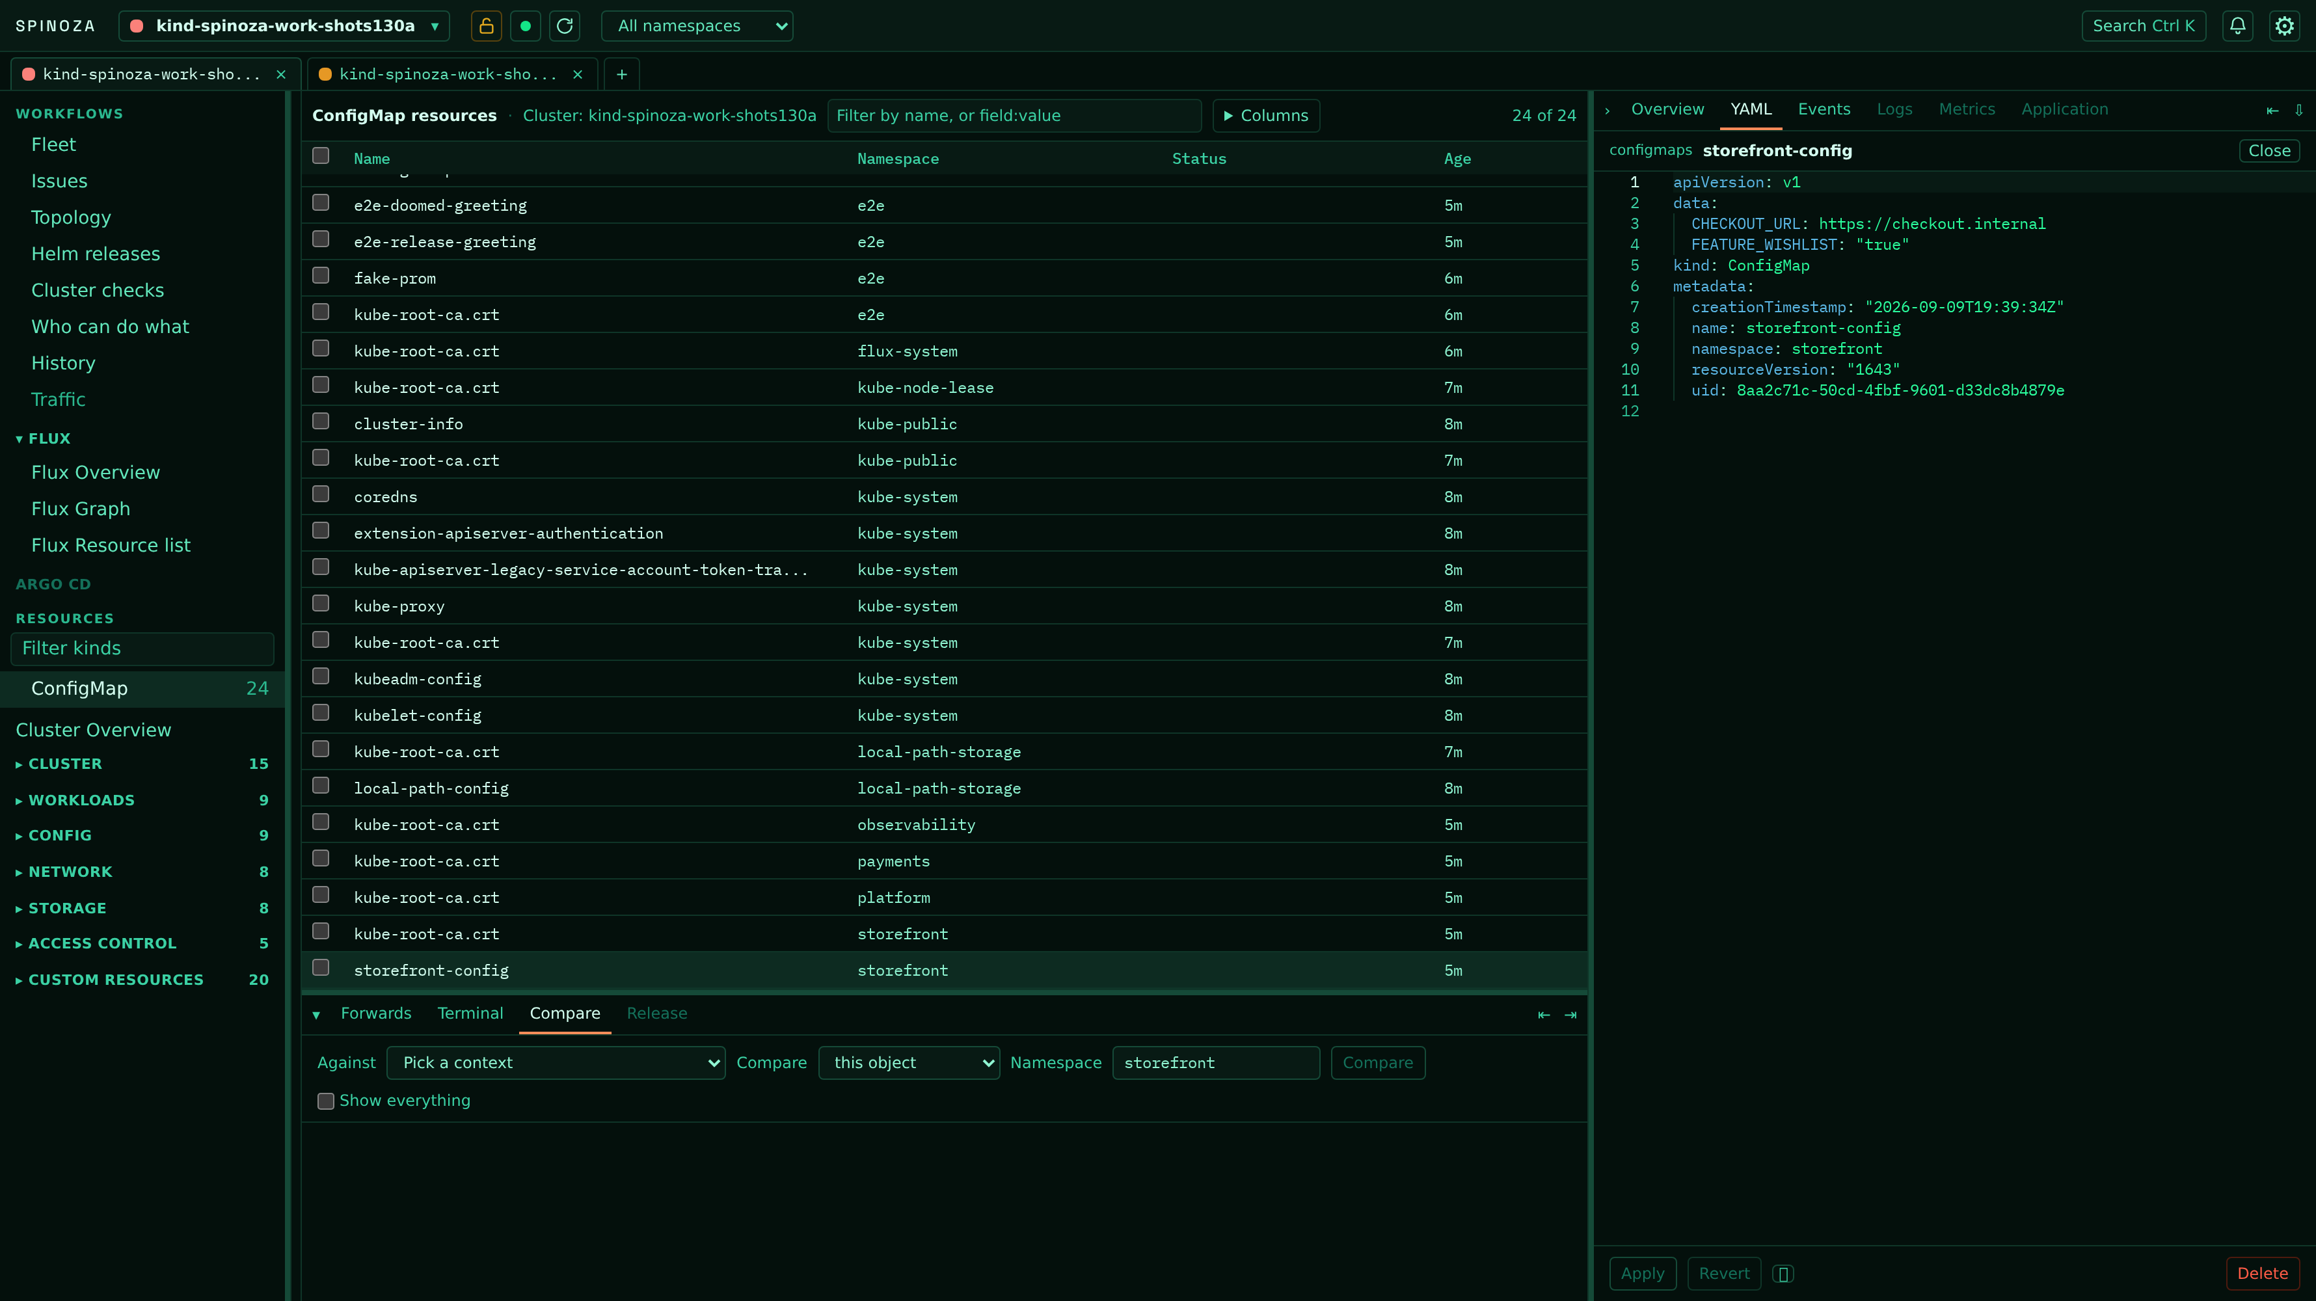Check the coredns row checkbox
This screenshot has height=1301, width=2316.
pyautogui.click(x=321, y=494)
